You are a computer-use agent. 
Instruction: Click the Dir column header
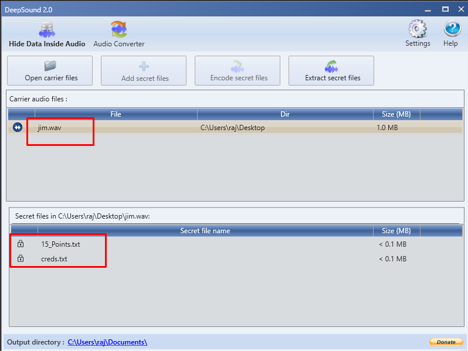(285, 114)
